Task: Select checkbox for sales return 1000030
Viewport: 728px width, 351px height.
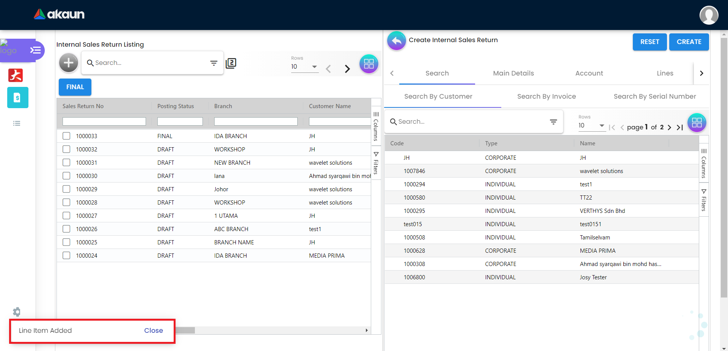Action: 66,176
